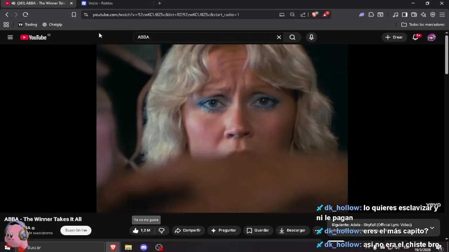Click the Descargar download button

click(292, 230)
